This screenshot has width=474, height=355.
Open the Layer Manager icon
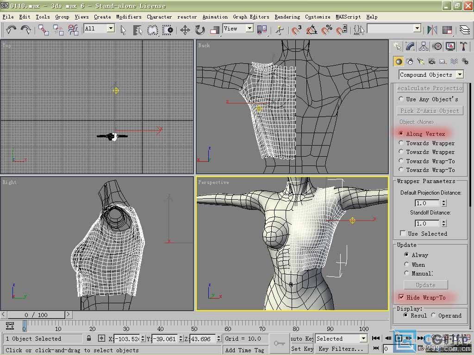coord(465,30)
